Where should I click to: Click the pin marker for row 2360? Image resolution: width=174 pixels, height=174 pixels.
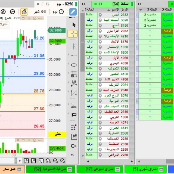click(100, 133)
